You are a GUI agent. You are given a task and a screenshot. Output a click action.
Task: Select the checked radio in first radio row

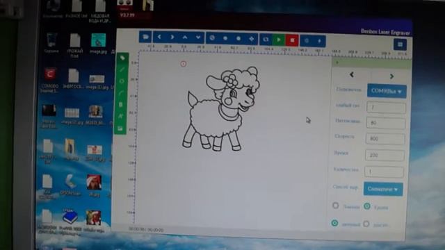pos(367,206)
